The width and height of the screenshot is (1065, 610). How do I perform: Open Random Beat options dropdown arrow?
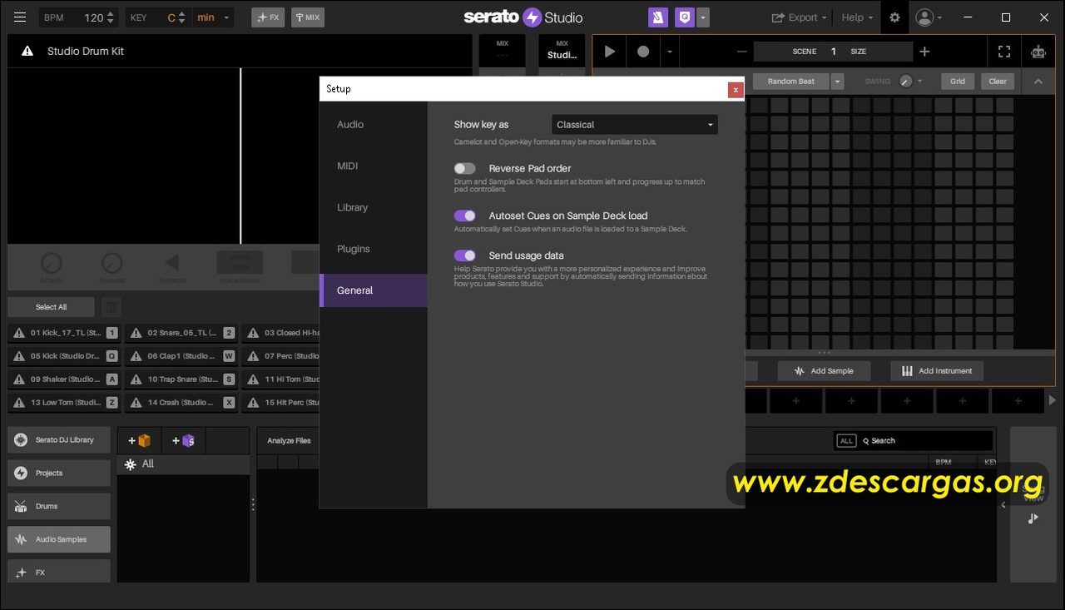click(837, 82)
